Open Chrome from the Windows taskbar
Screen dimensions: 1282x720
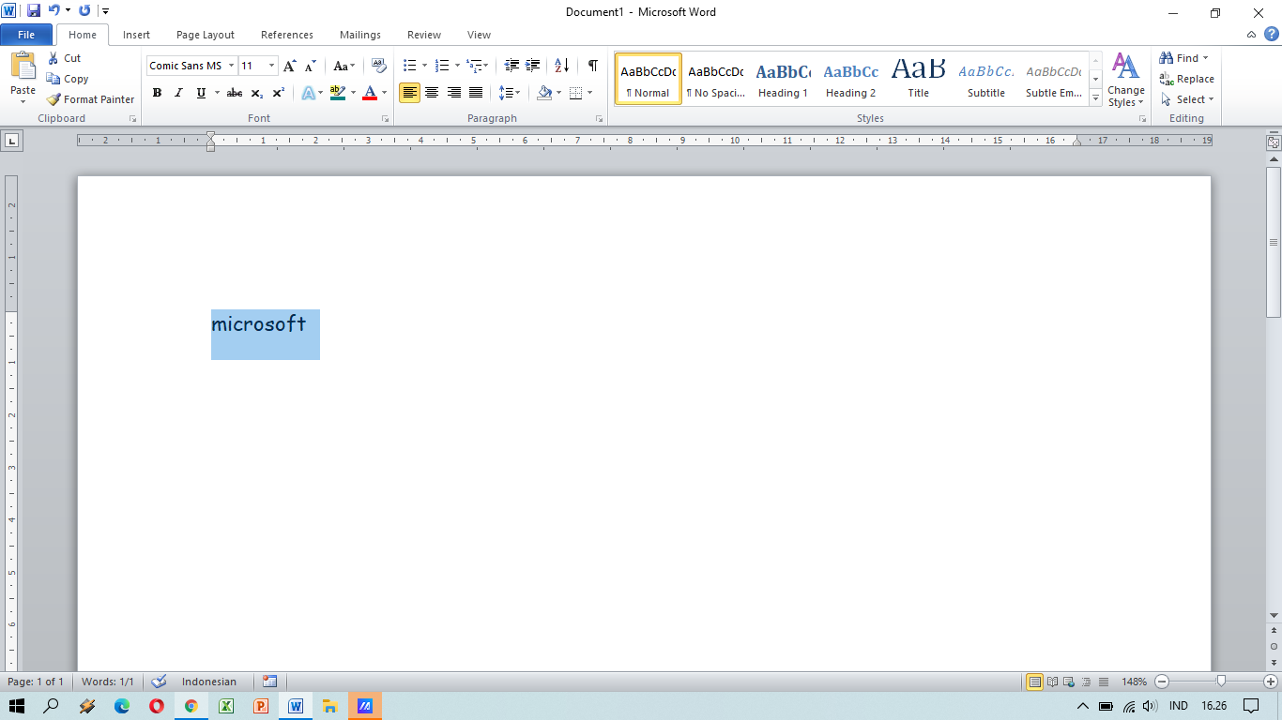point(191,706)
